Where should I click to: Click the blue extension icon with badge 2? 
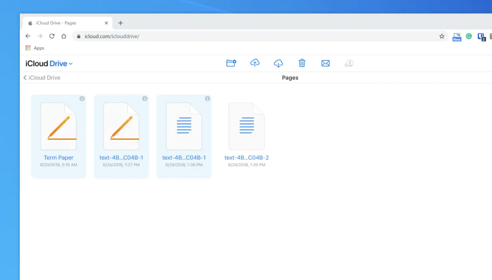(481, 37)
